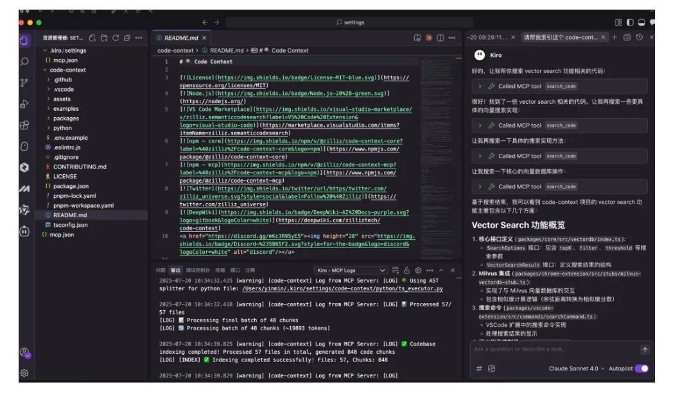The width and height of the screenshot is (680, 396).
Task: Click the settings search box in title bar
Action: coord(349,22)
